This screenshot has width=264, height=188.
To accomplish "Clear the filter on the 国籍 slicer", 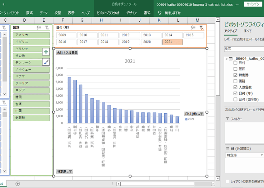I will [x=47, y=28].
